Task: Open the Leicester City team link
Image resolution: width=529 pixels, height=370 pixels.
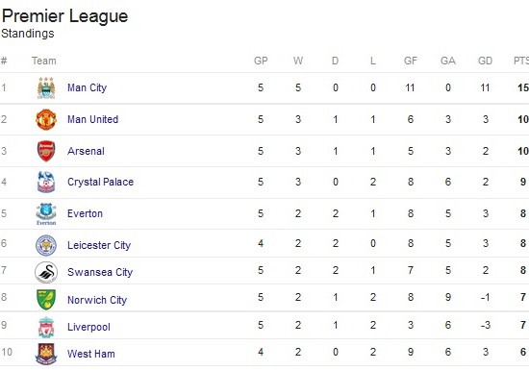Action: coord(99,245)
